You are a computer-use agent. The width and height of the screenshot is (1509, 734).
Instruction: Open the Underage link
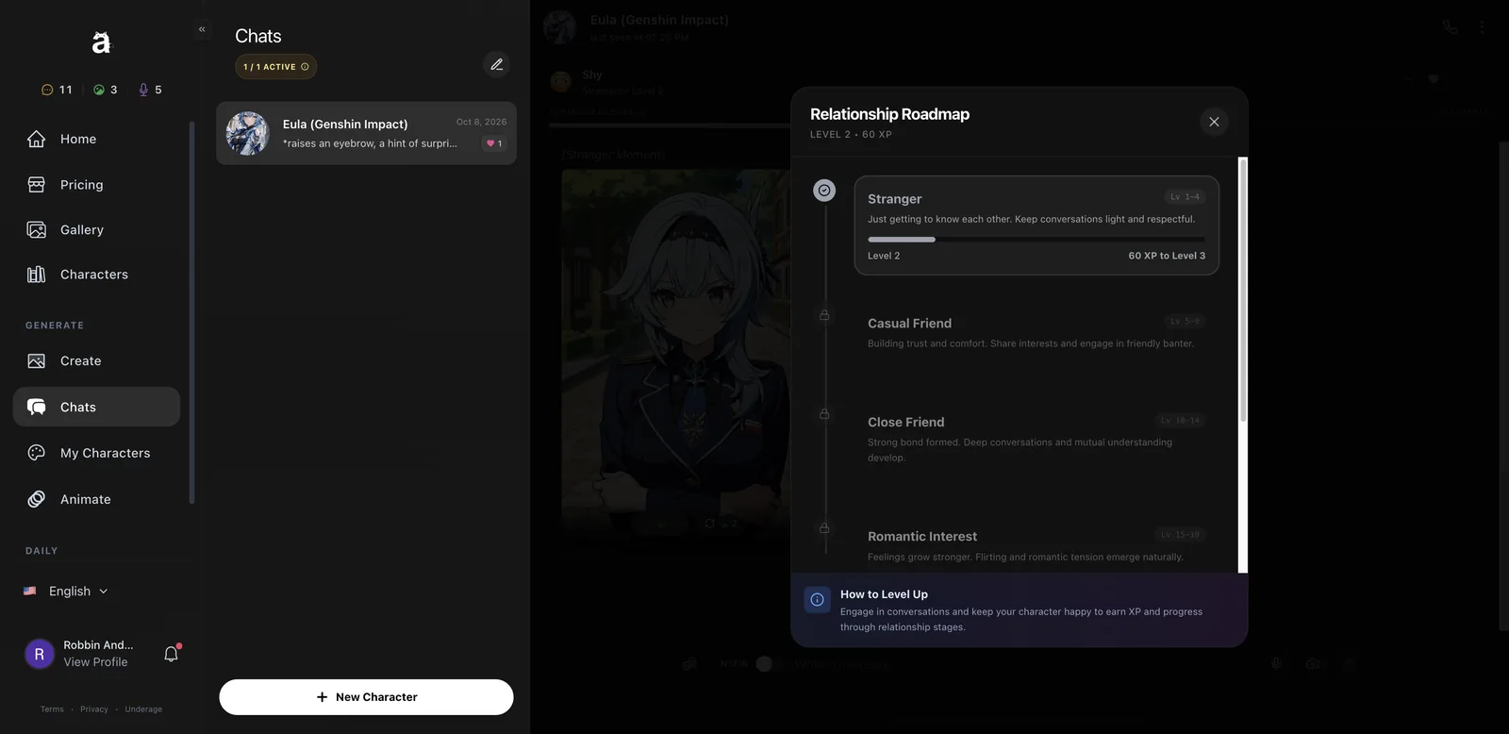[143, 709]
